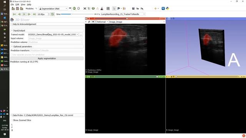Go to next module with grey arrow
This screenshot has height=138, width=246.
coord(78,8)
